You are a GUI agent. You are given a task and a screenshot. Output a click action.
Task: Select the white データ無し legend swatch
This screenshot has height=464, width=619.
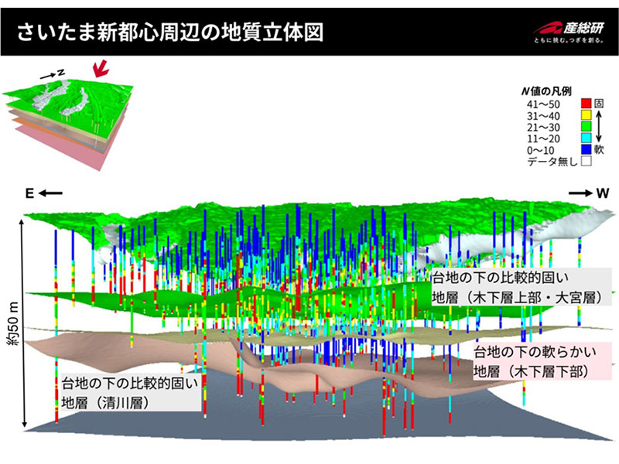(x=586, y=161)
